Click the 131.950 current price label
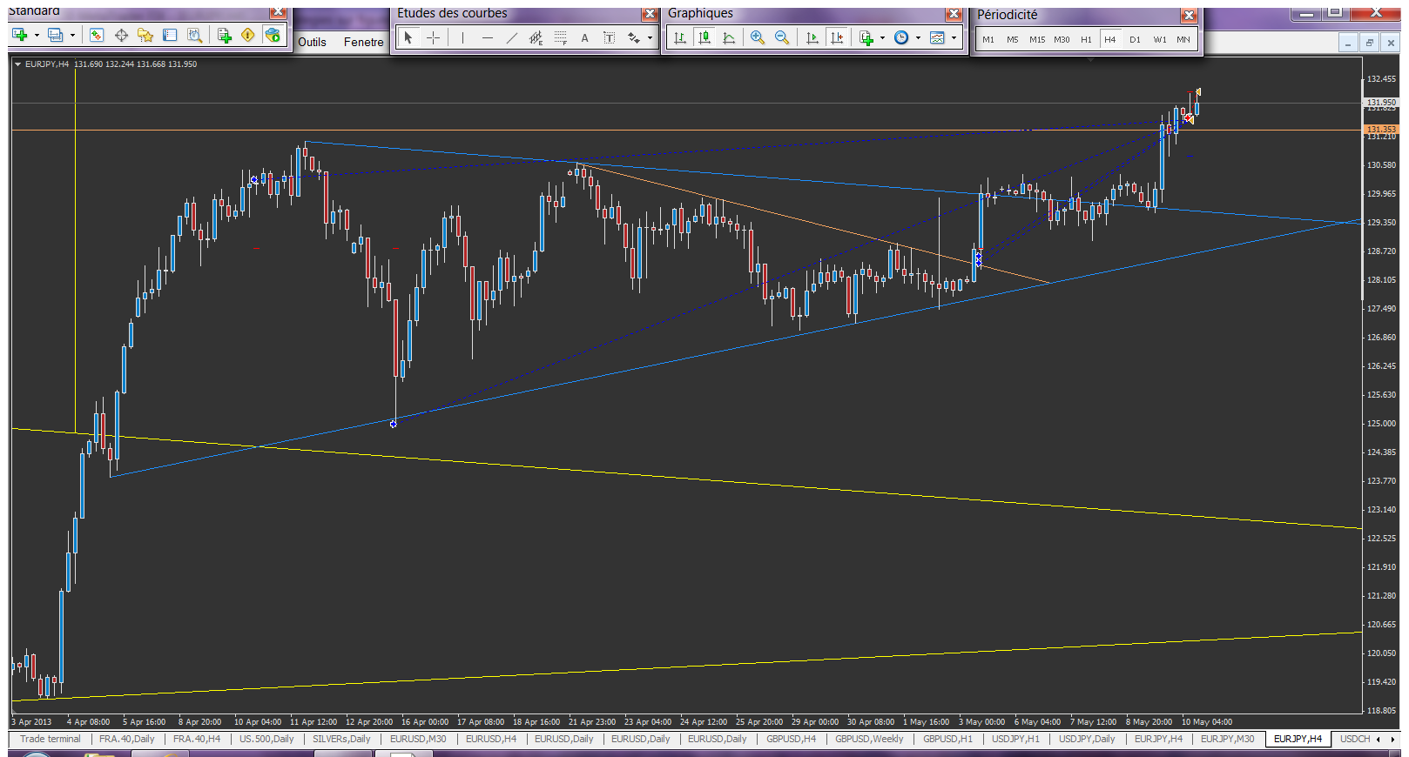The height and width of the screenshot is (757, 1409). [x=1381, y=102]
